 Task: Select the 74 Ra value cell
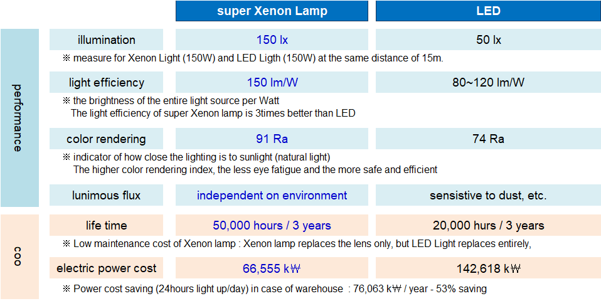487,139
